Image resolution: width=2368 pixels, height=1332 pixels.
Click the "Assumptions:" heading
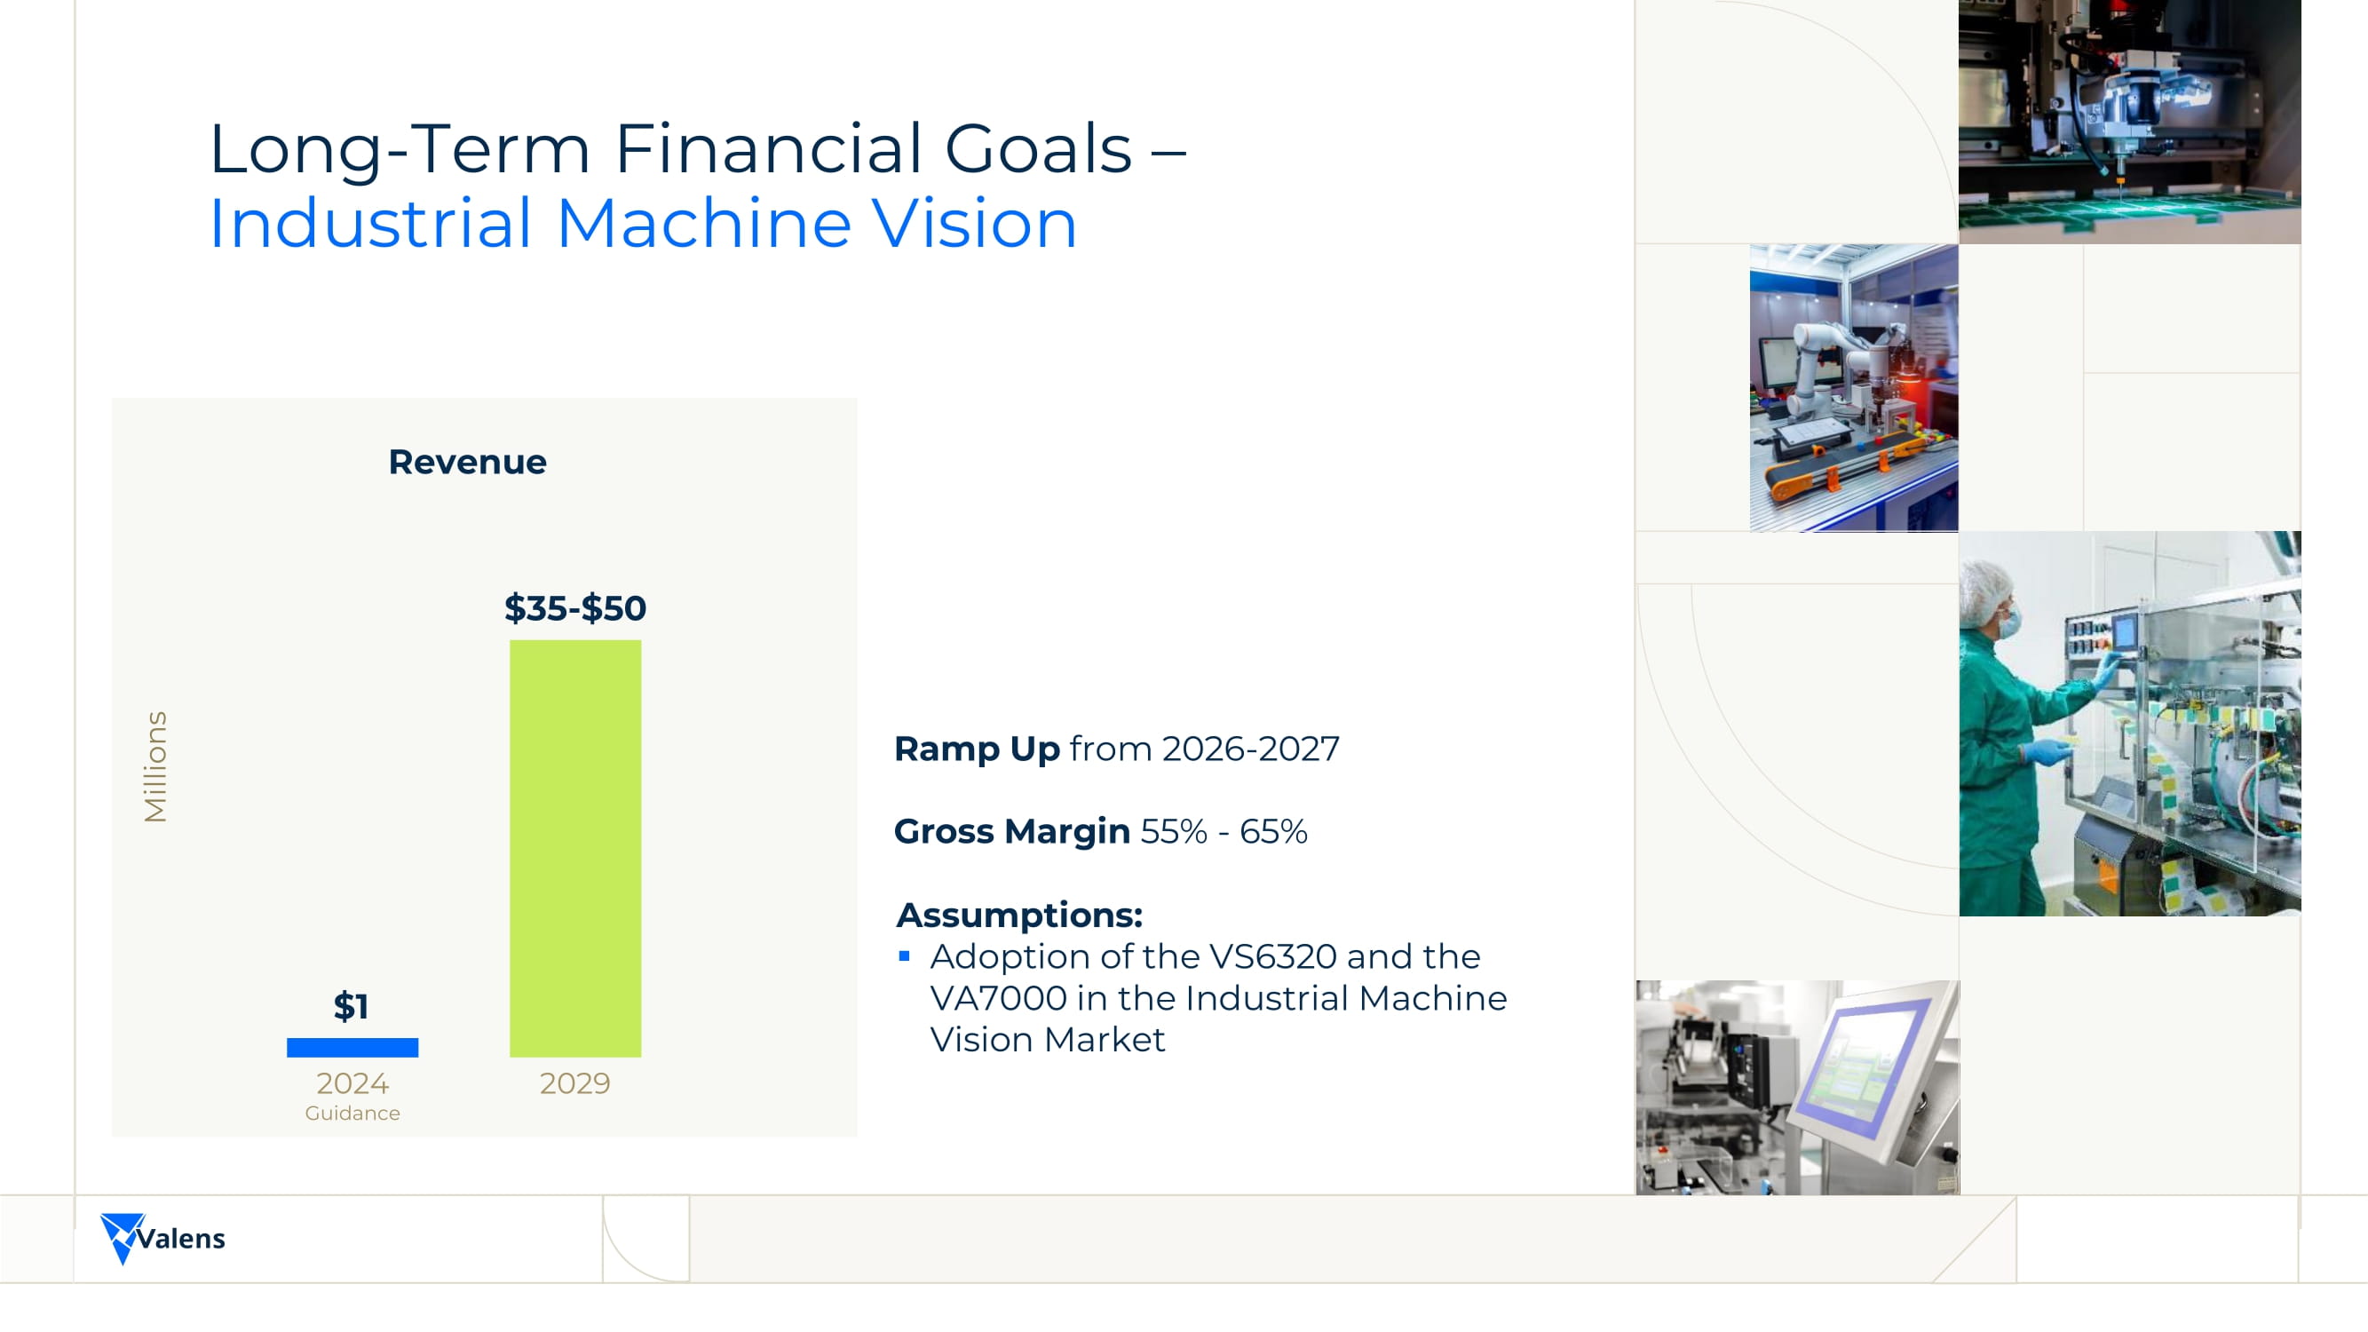click(x=1019, y=915)
